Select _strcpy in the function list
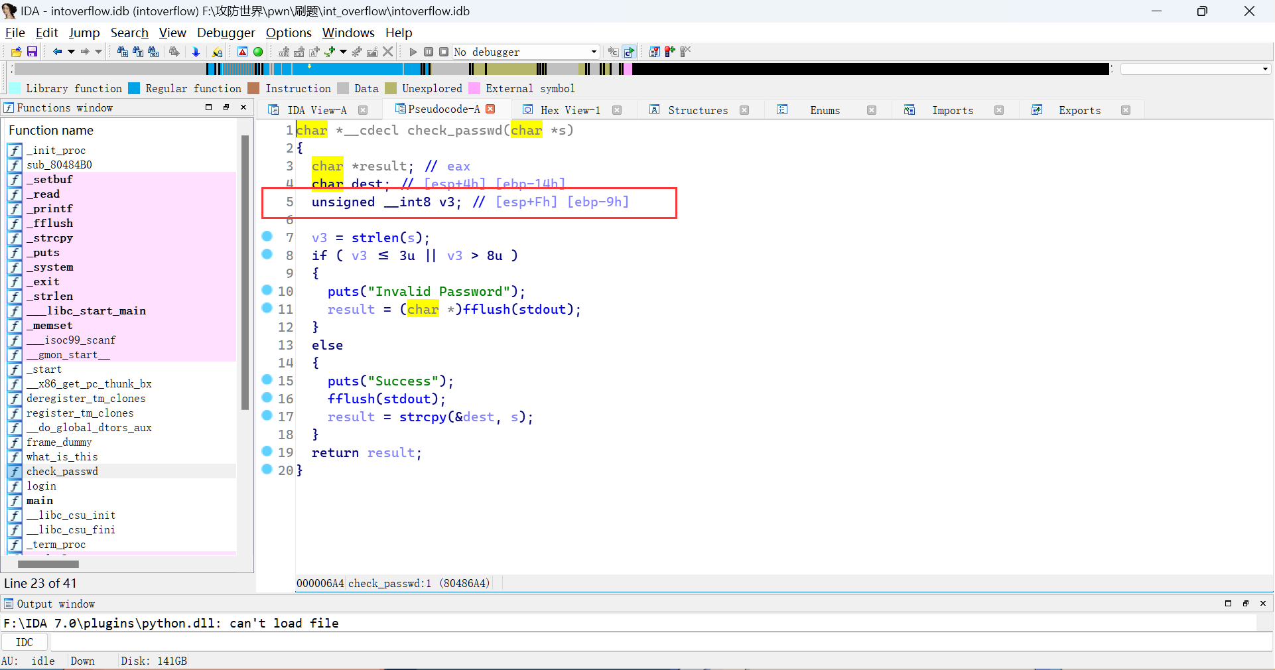 coord(50,238)
